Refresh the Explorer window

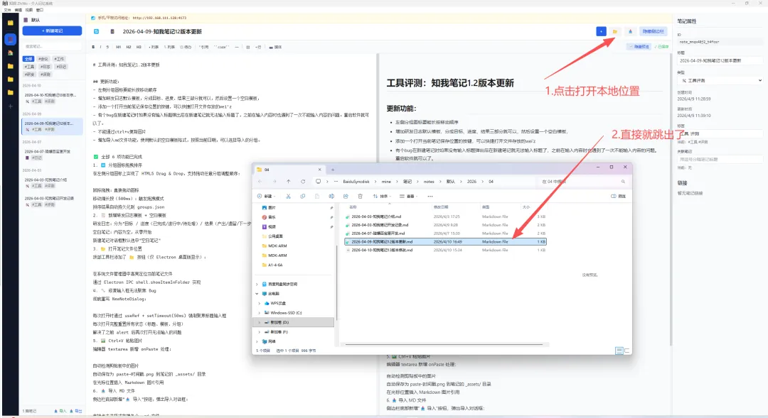click(x=303, y=182)
